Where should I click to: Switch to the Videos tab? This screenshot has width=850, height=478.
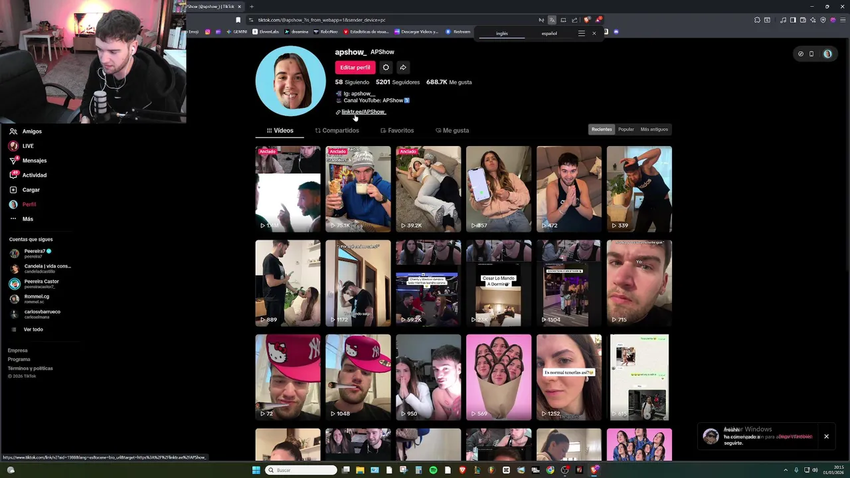coord(280,130)
